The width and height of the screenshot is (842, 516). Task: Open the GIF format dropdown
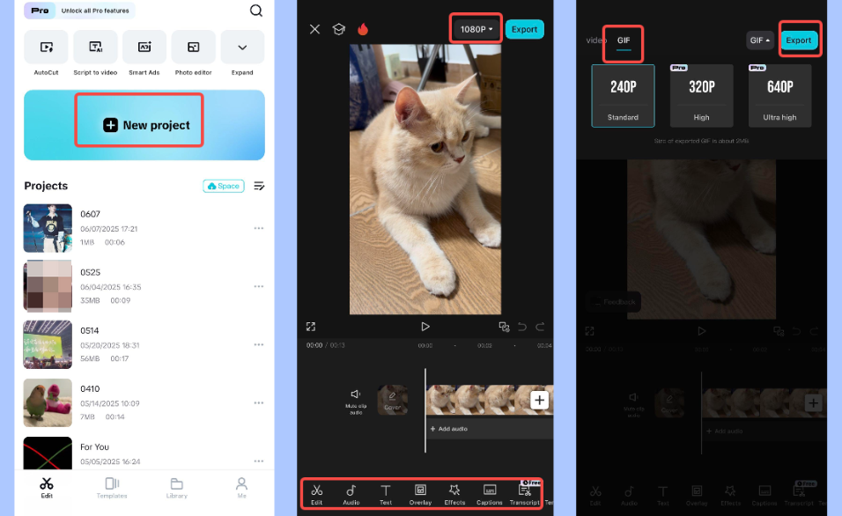tap(759, 40)
